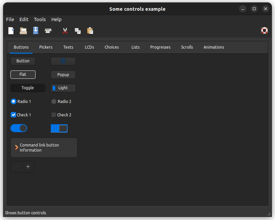Click the New document icon
The image size is (275, 220).
pyautogui.click(x=11, y=31)
